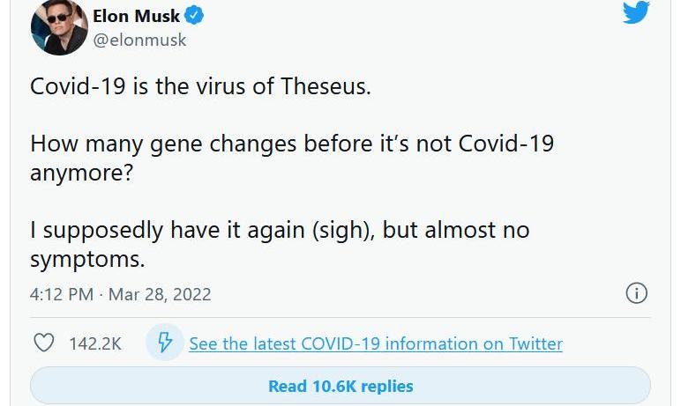
Task: Click the blue verified badge
Action: click(x=194, y=16)
